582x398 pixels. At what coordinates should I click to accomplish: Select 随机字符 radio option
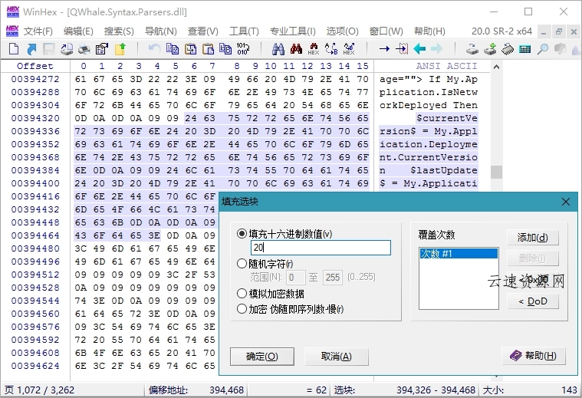click(x=242, y=264)
